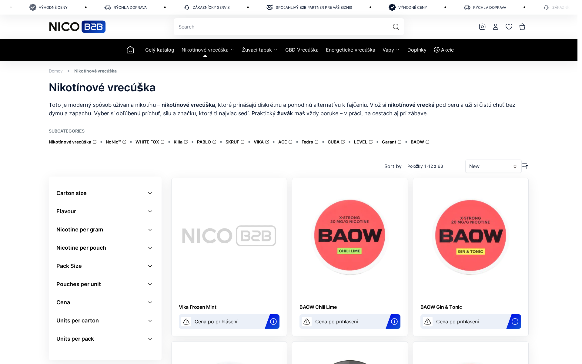Open the wishlist heart icon
582x364 pixels.
tap(509, 27)
